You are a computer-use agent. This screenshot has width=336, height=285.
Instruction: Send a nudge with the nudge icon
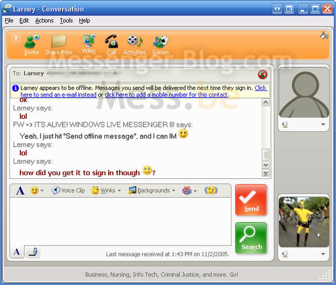211,190
